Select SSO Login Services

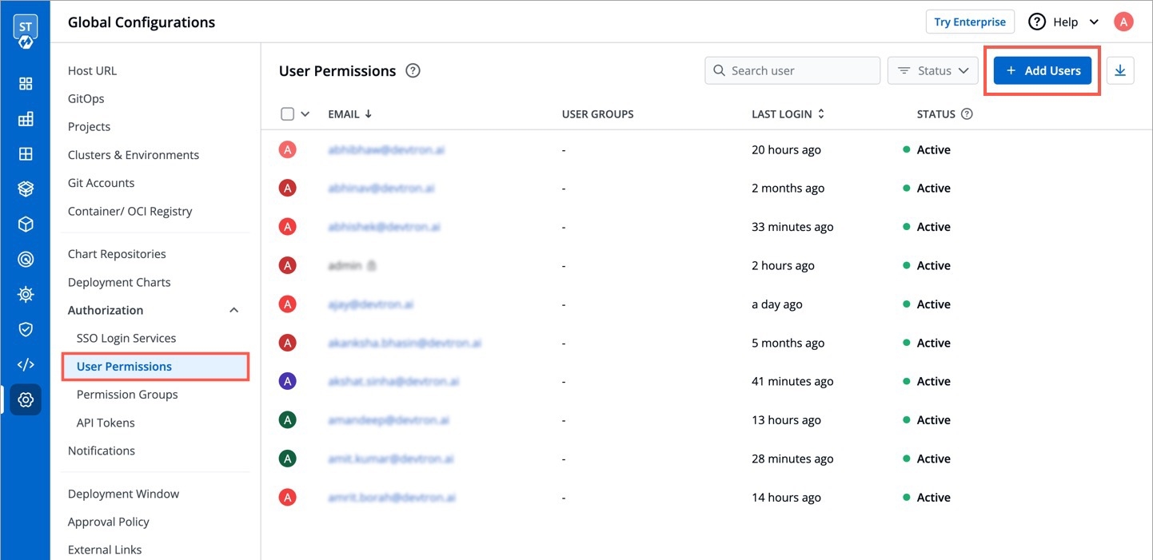126,338
